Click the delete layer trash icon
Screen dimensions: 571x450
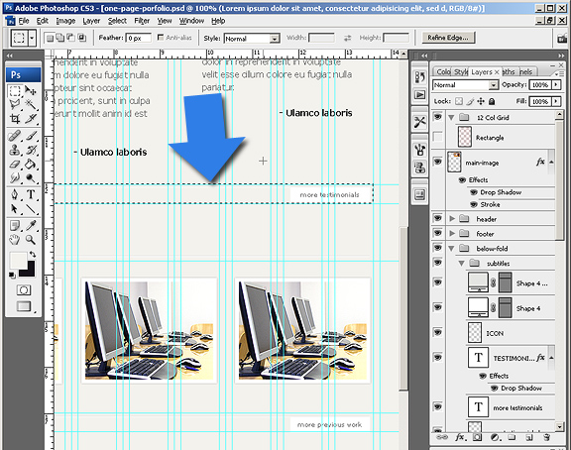[546, 438]
